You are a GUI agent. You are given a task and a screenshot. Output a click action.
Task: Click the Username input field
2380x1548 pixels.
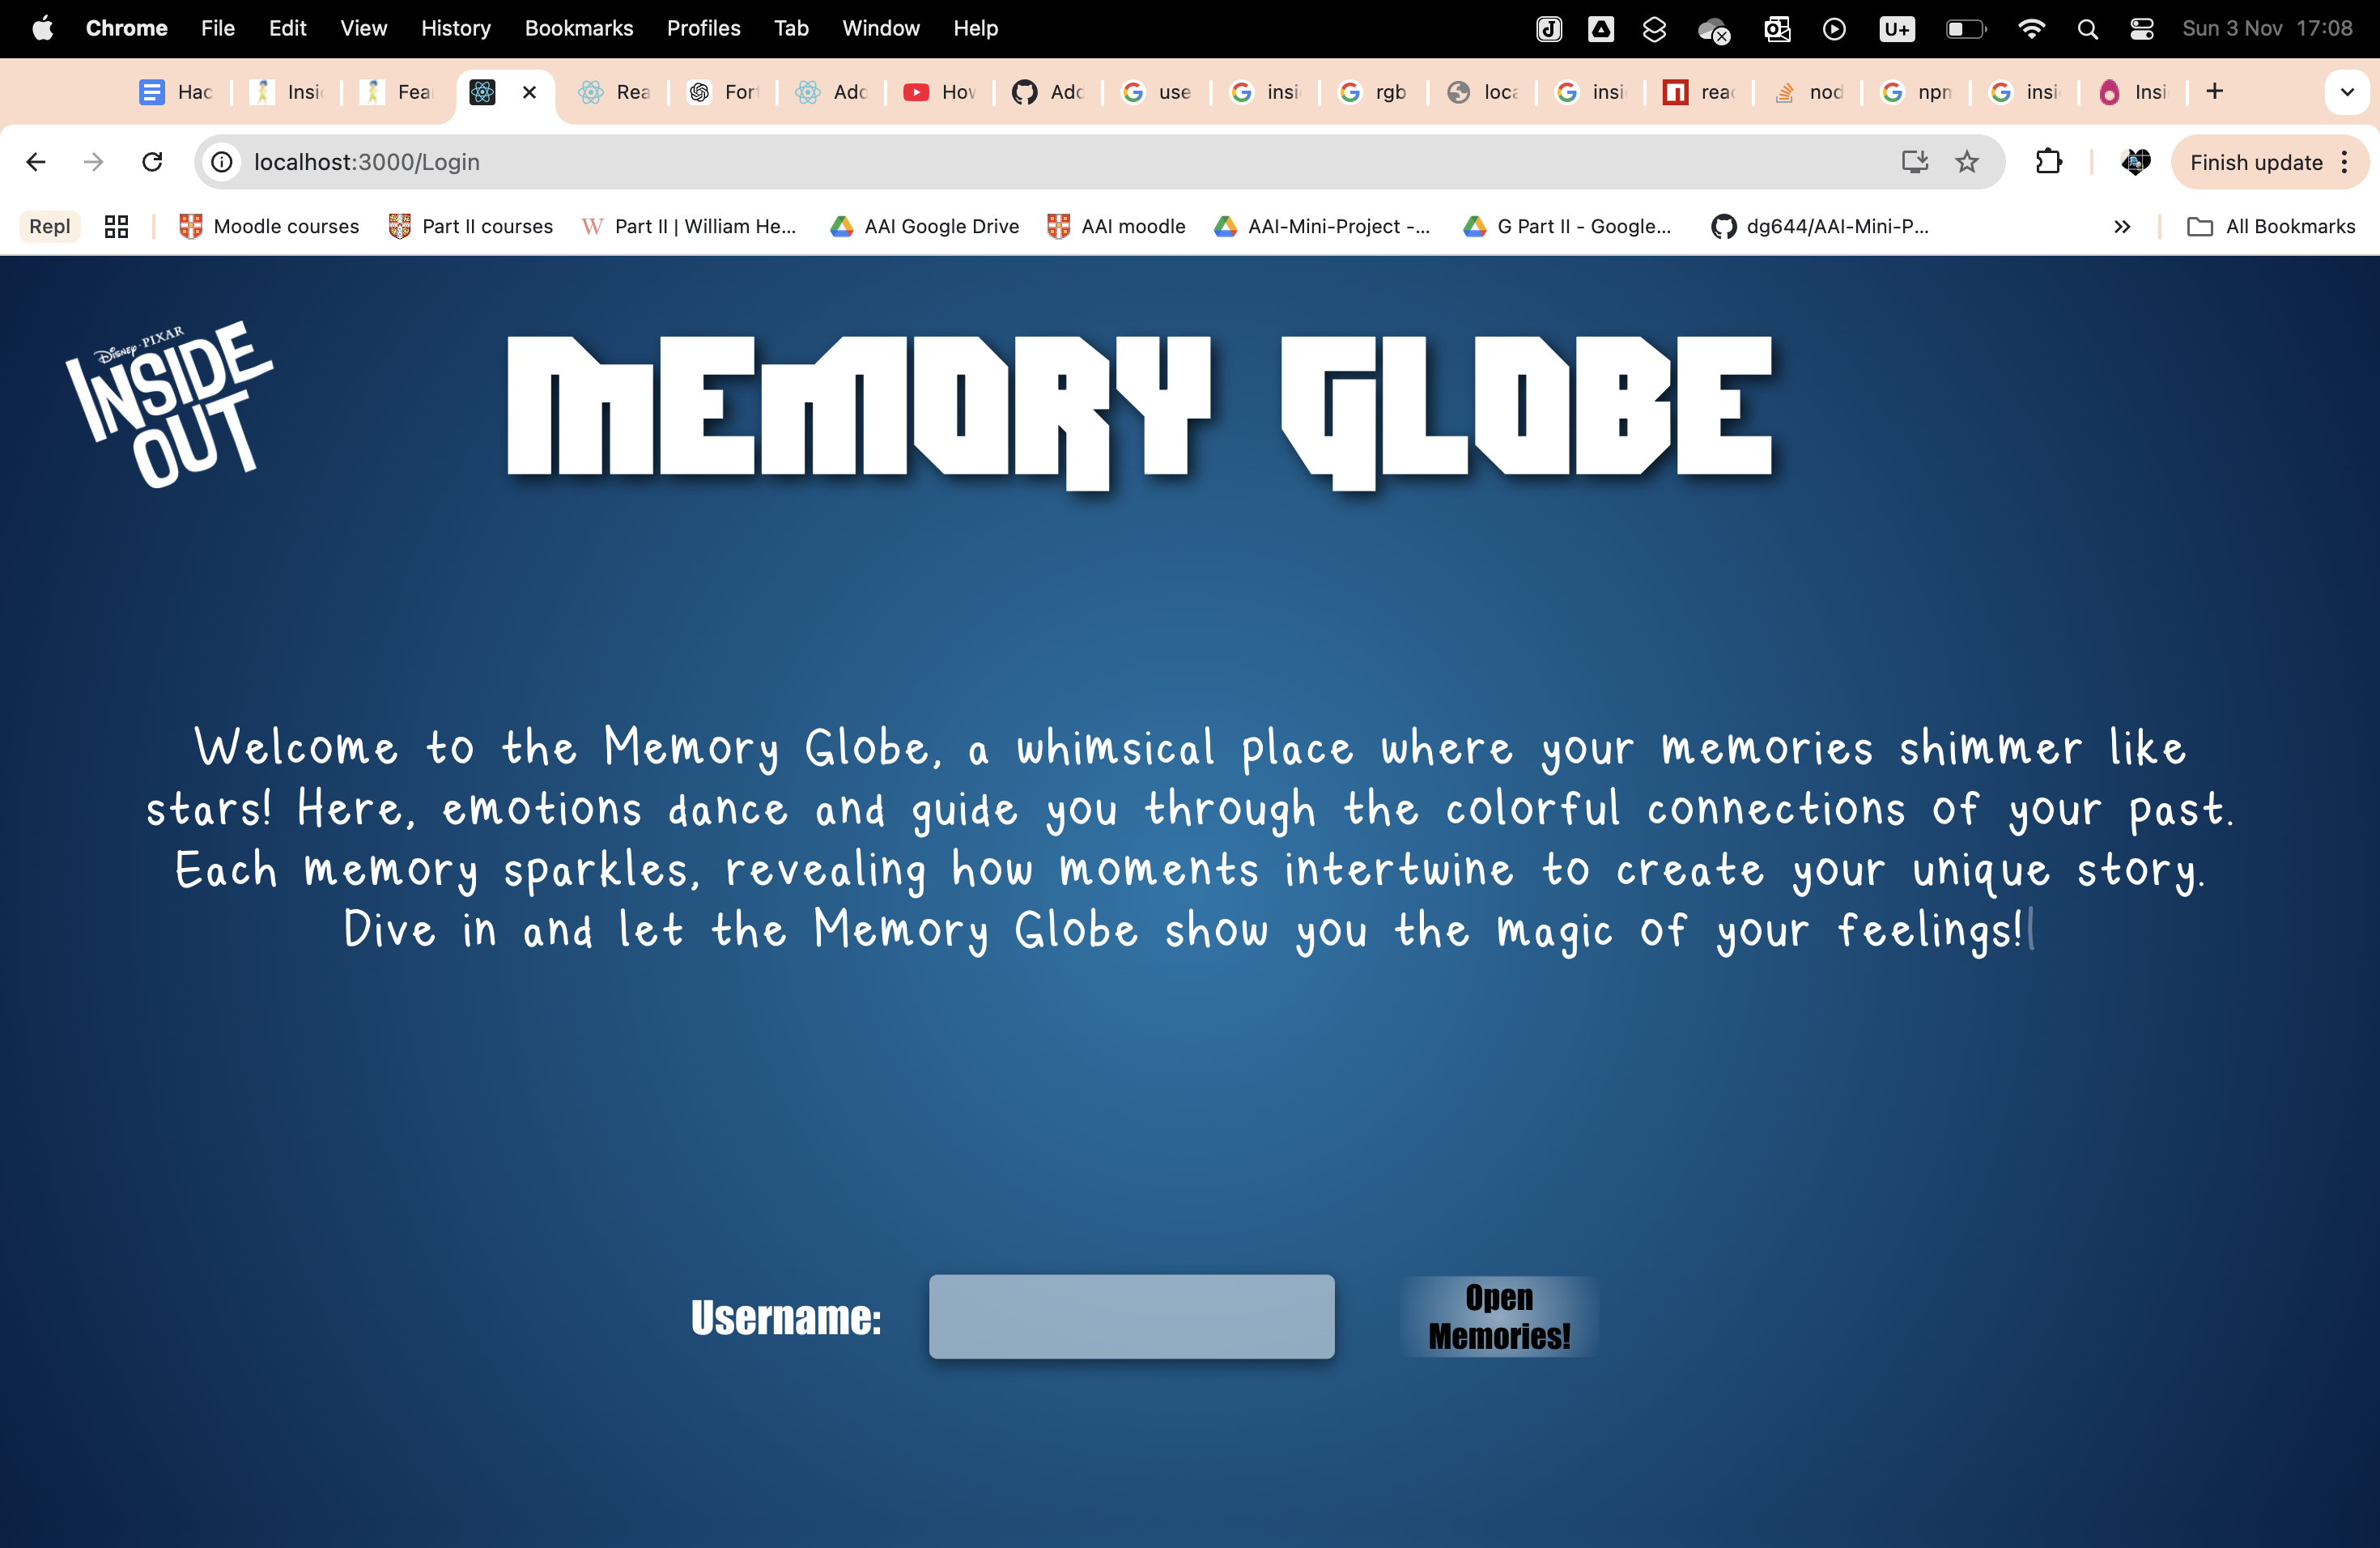coord(1131,1316)
